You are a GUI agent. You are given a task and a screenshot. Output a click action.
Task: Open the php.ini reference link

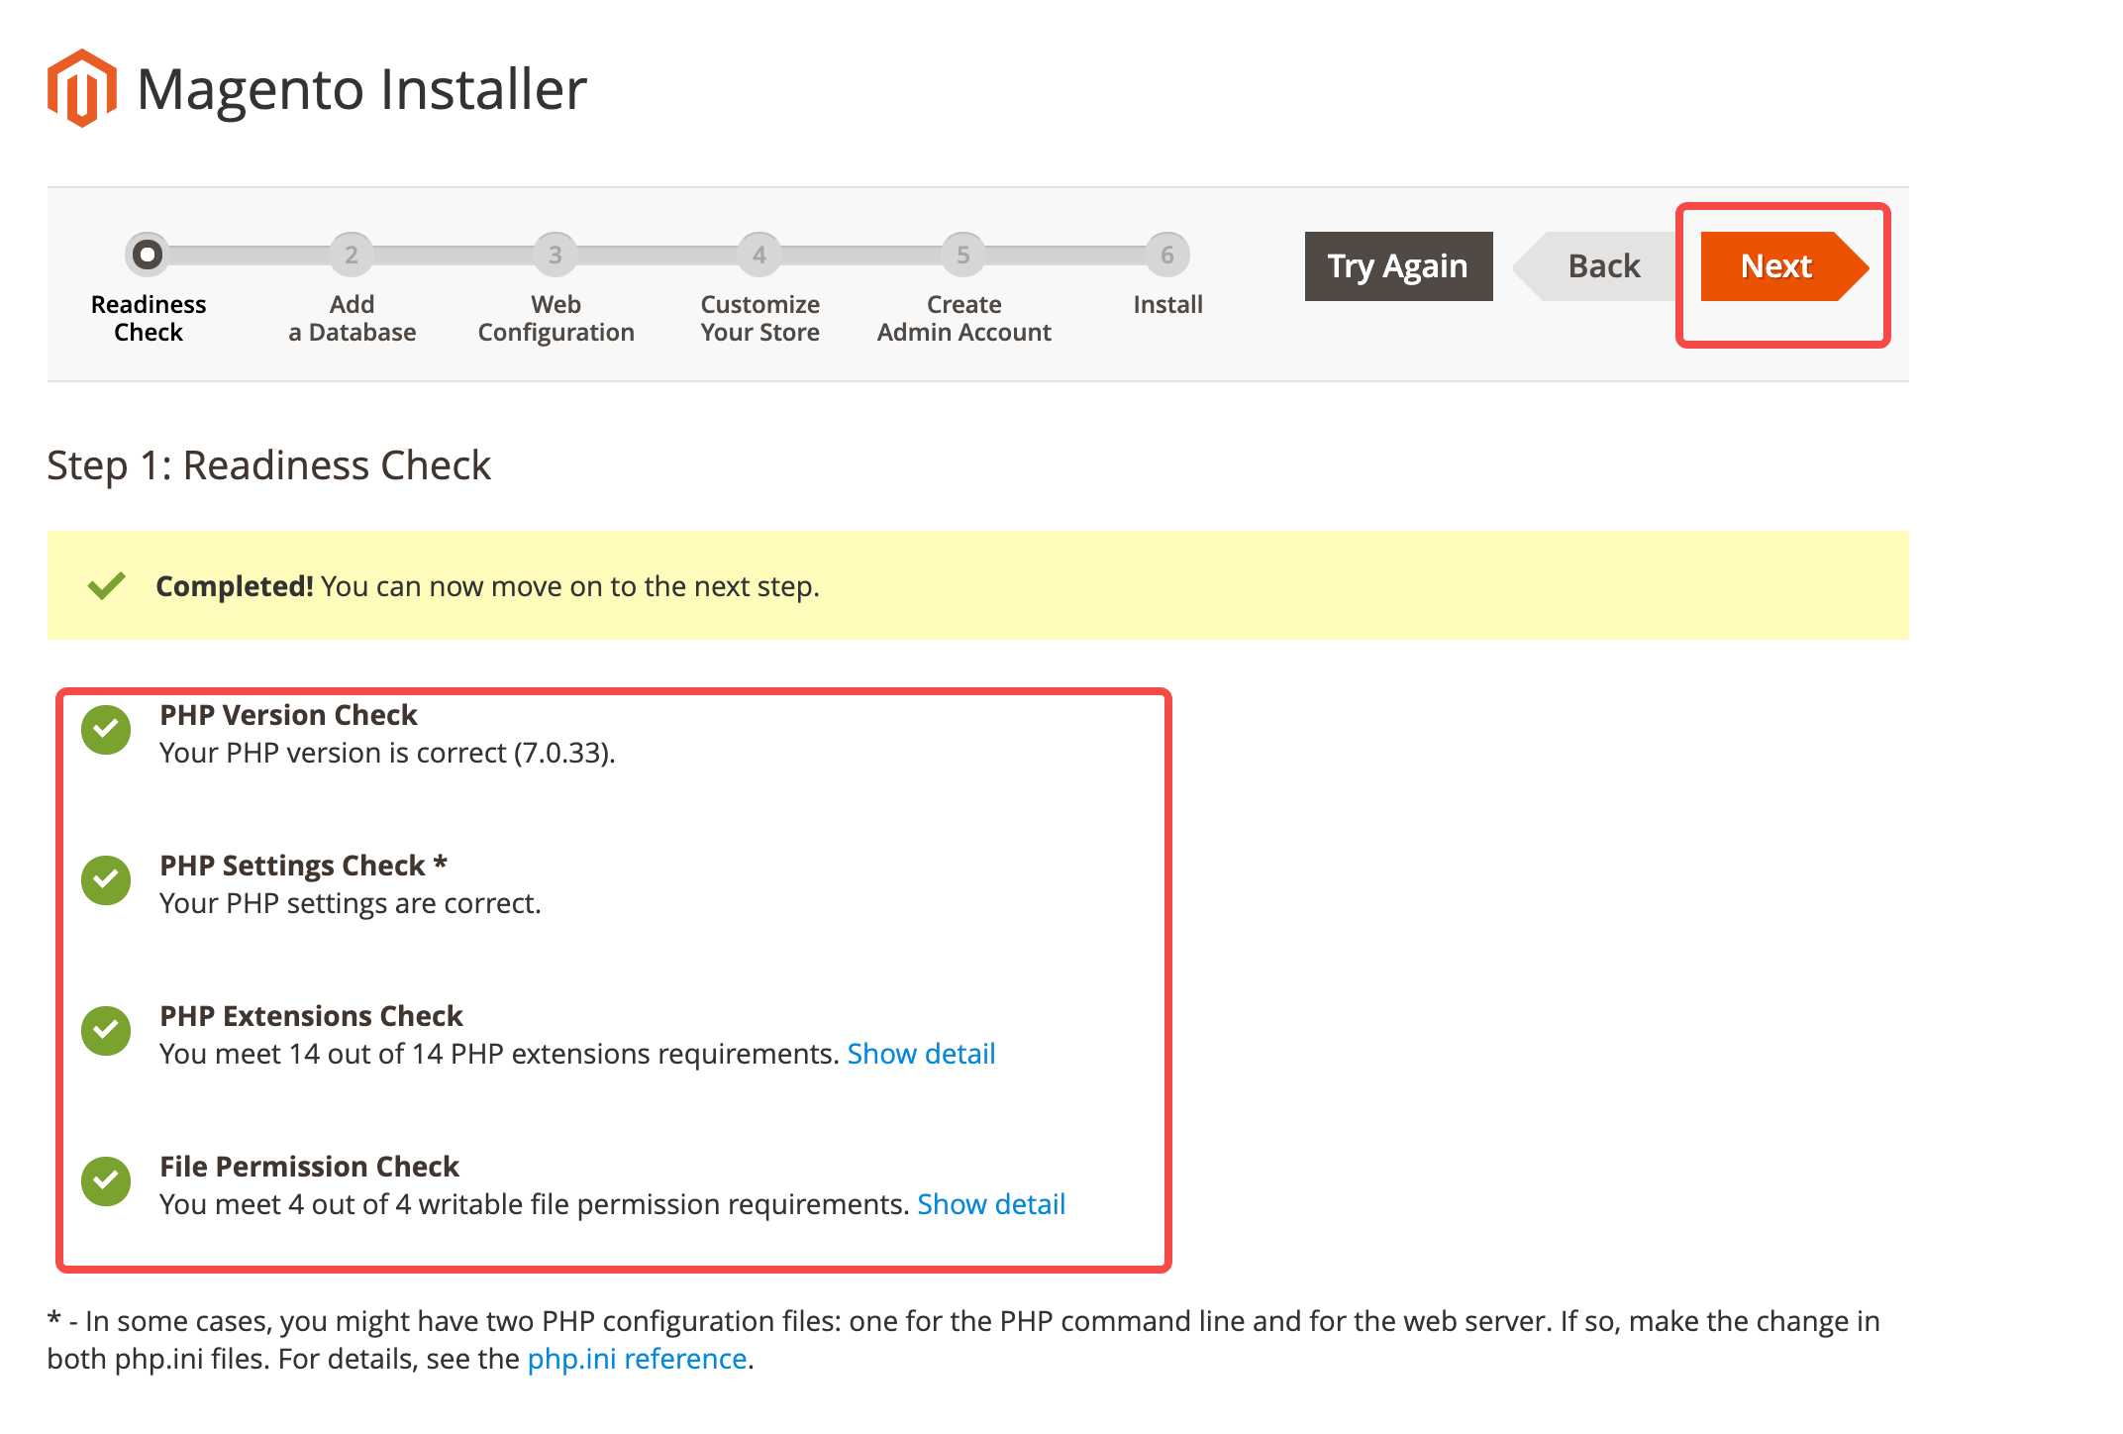pos(637,1359)
